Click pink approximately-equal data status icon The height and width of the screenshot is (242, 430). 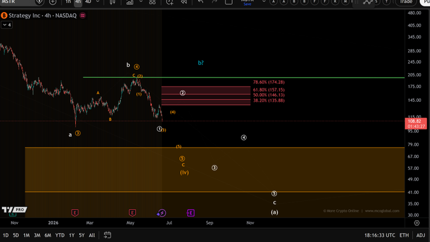click(83, 16)
